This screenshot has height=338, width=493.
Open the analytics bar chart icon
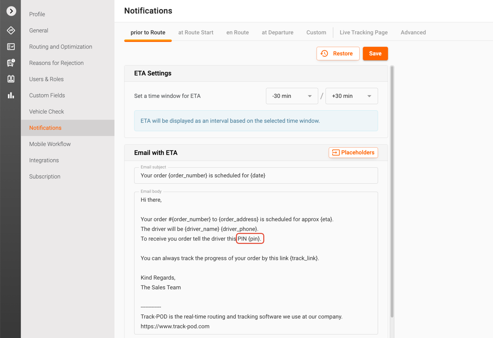[x=11, y=95]
